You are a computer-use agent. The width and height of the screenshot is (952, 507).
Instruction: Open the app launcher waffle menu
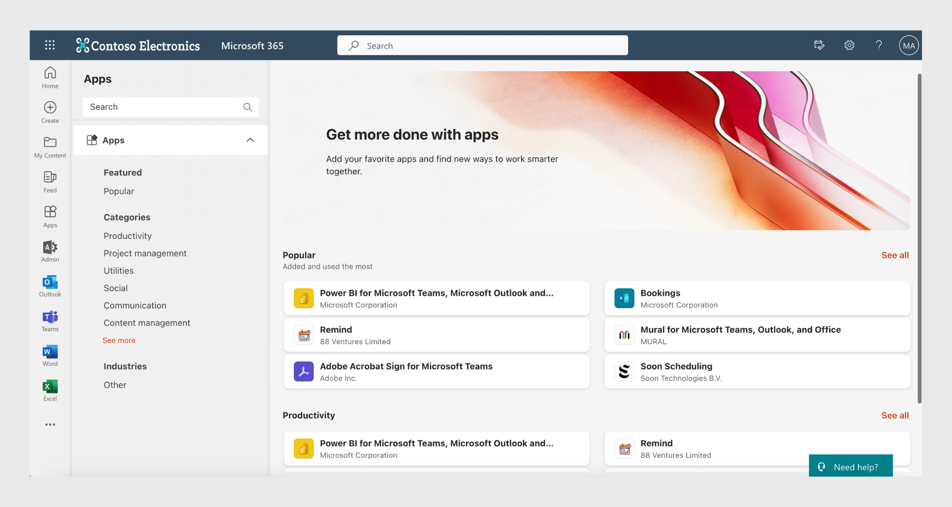(x=49, y=45)
